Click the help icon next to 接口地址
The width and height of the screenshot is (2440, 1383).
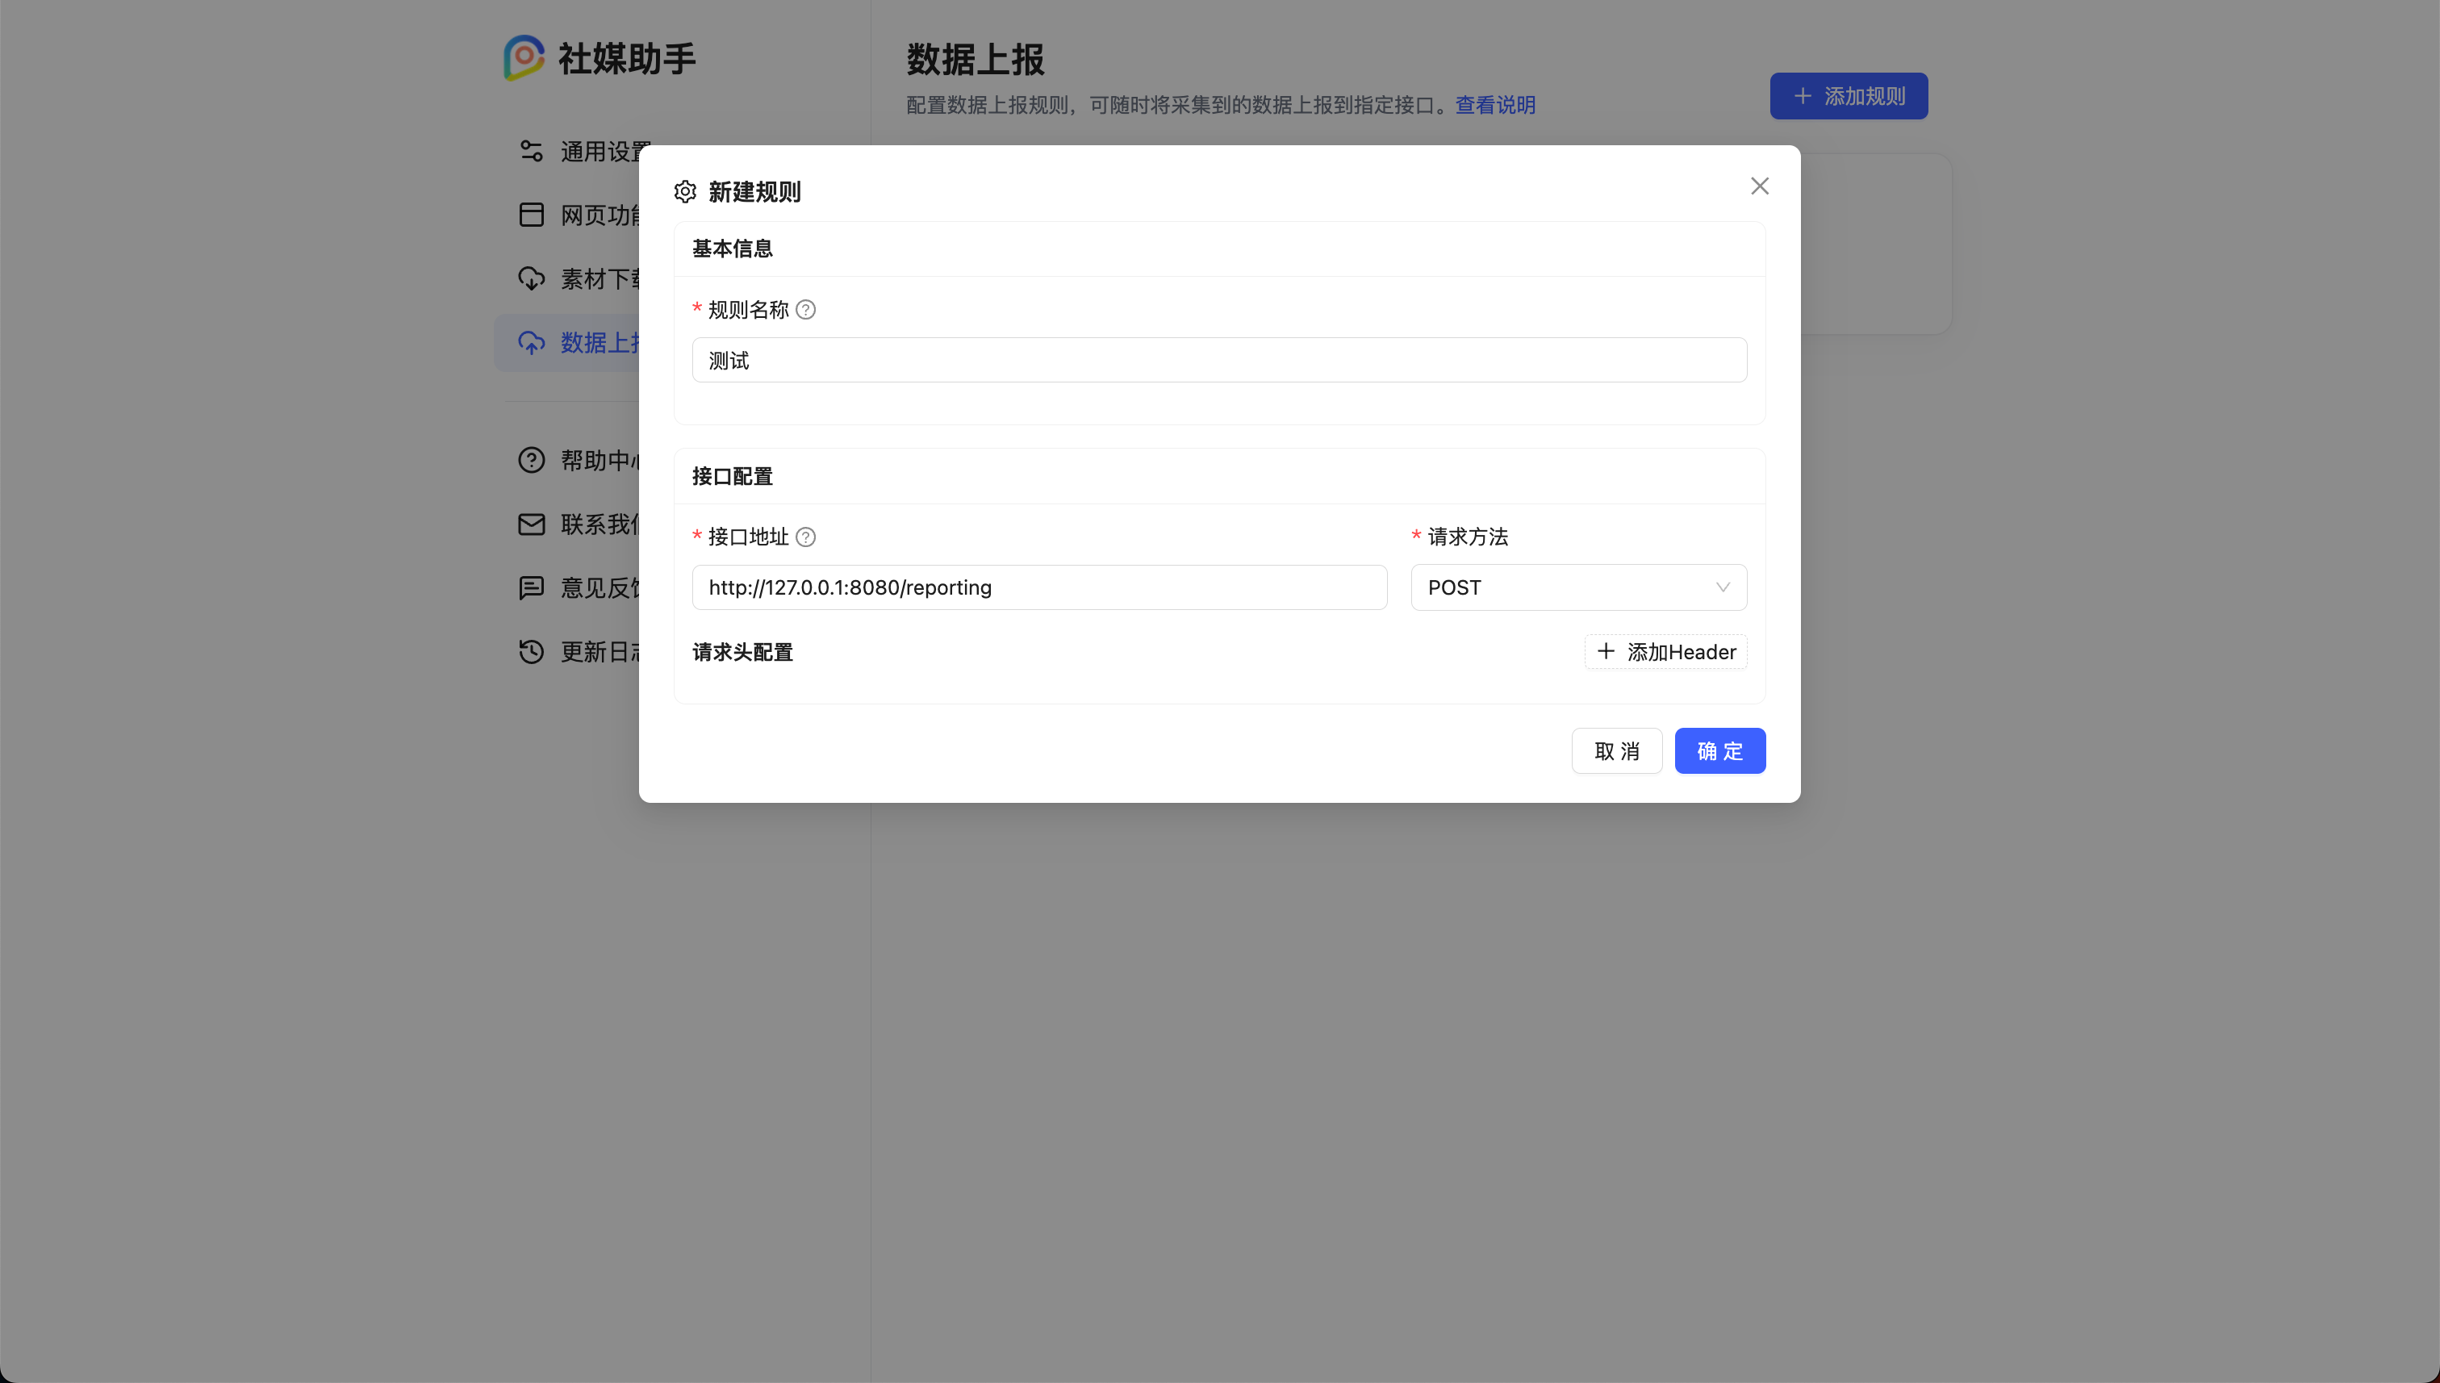pyautogui.click(x=805, y=537)
